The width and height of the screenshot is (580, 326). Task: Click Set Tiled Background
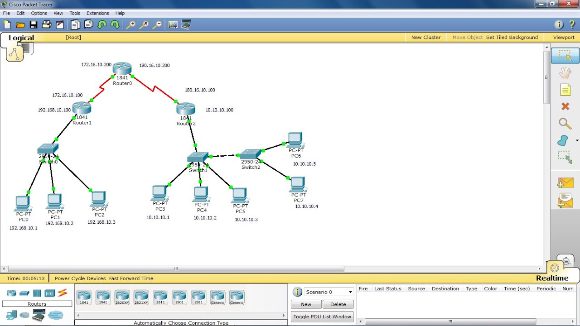click(x=512, y=38)
